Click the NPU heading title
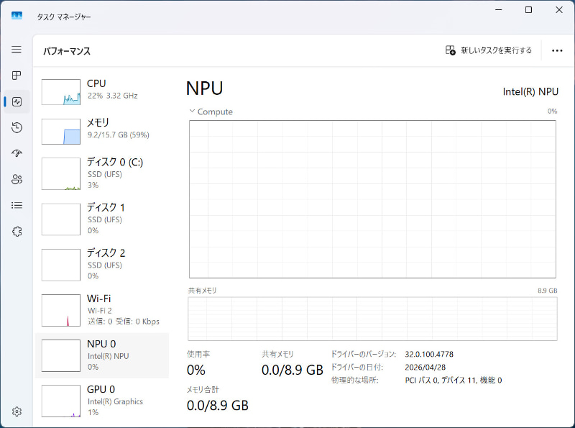Viewport: 575px width, 428px height. [204, 88]
